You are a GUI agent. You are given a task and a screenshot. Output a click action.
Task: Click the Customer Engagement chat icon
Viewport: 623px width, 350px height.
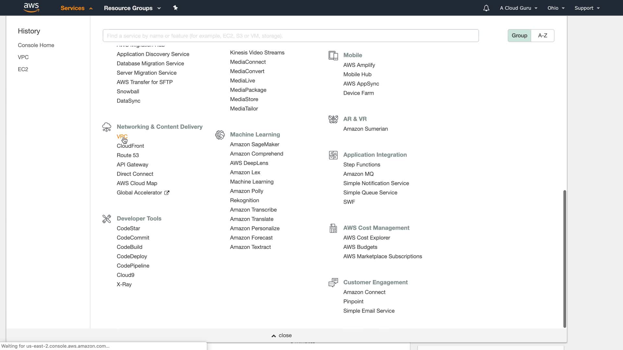[x=333, y=283]
